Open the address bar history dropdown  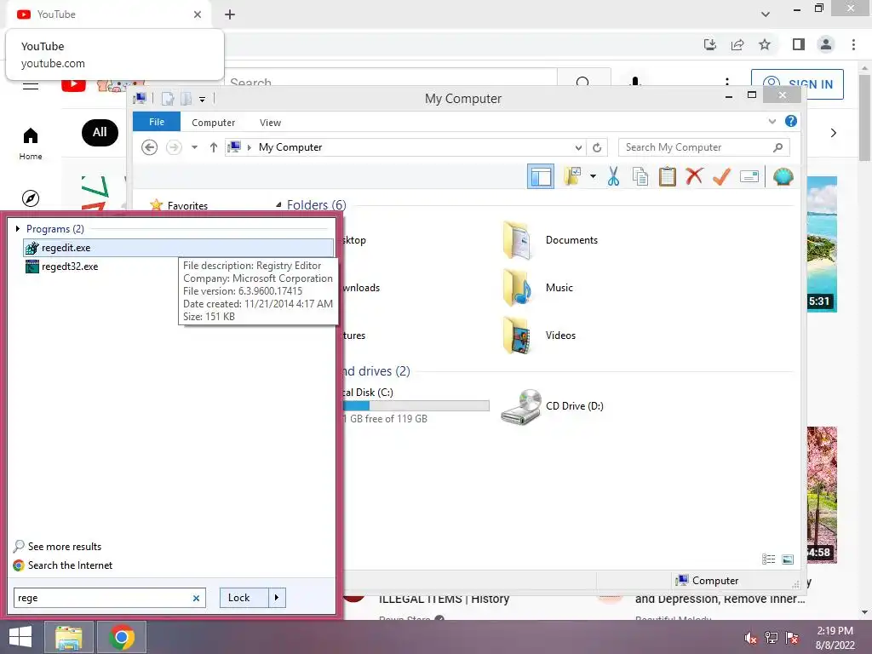578,147
